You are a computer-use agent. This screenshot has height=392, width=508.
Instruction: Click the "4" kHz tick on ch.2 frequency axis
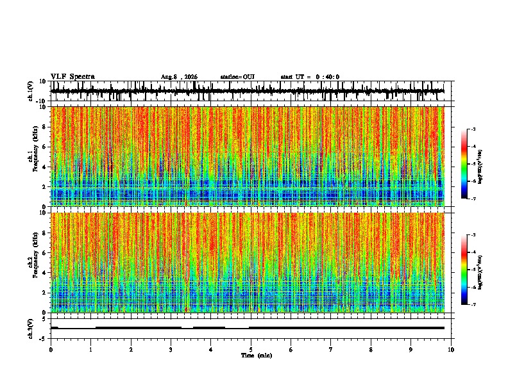point(44,273)
